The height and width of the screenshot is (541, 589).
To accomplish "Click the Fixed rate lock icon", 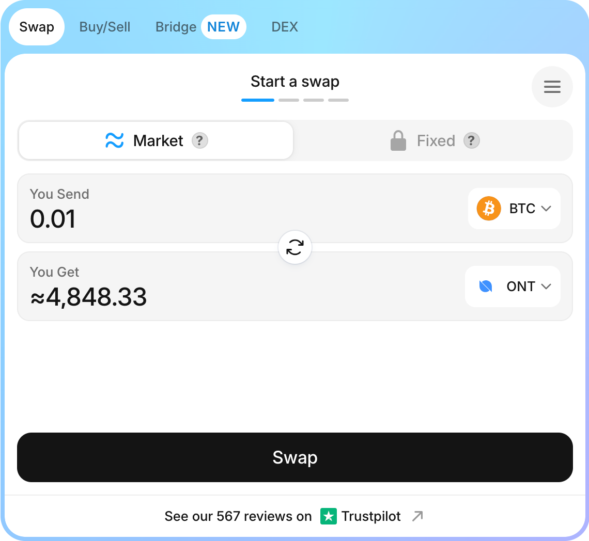I will tap(398, 141).
